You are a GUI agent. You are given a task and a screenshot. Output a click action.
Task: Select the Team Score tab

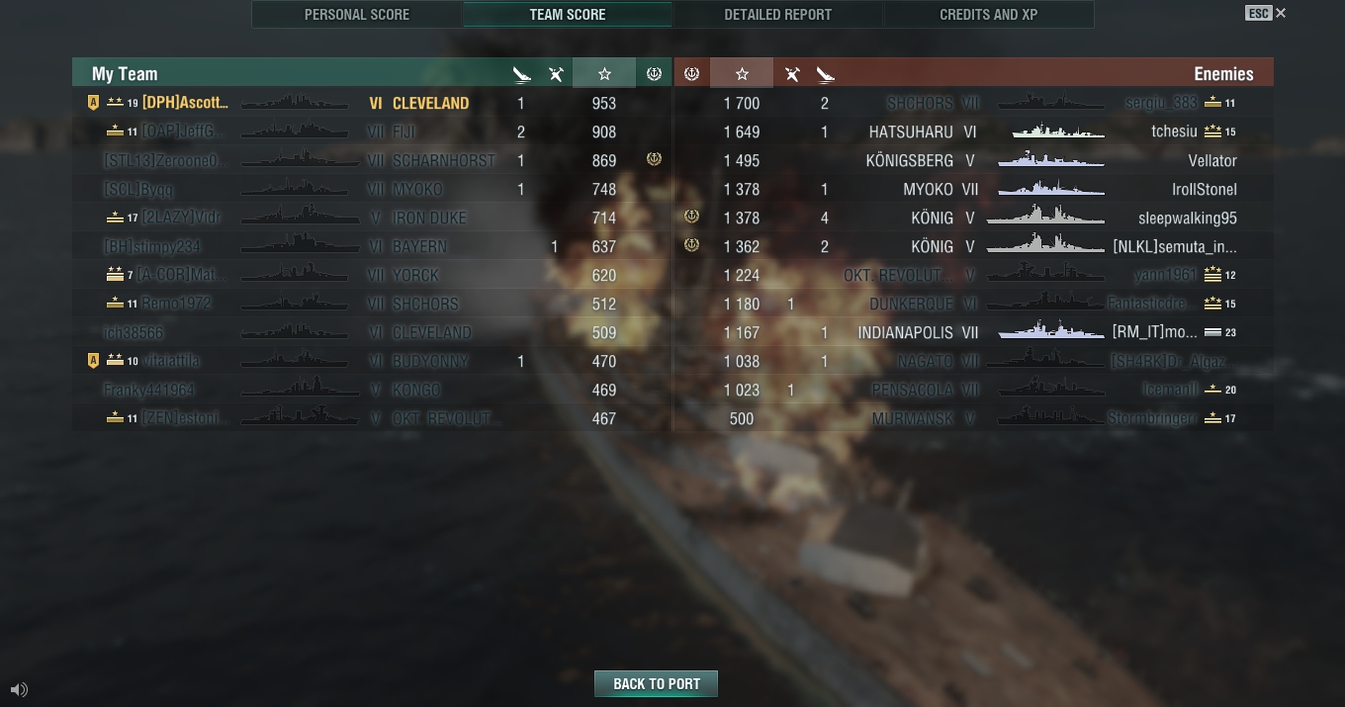point(568,15)
